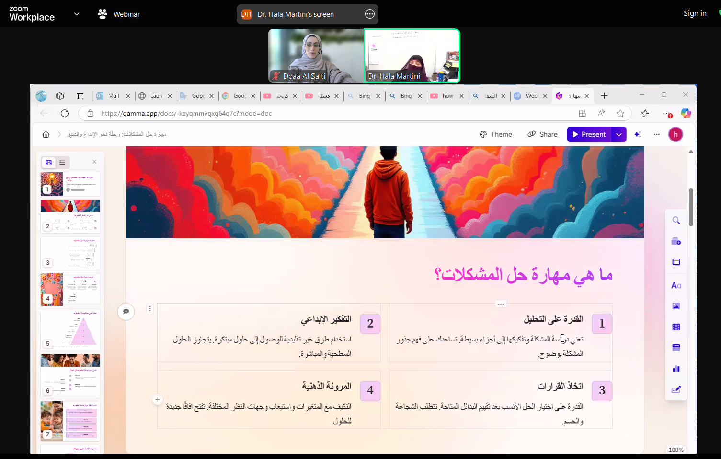Click the add card templates icon
Image resolution: width=721 pixels, height=459 pixels.
point(676,241)
